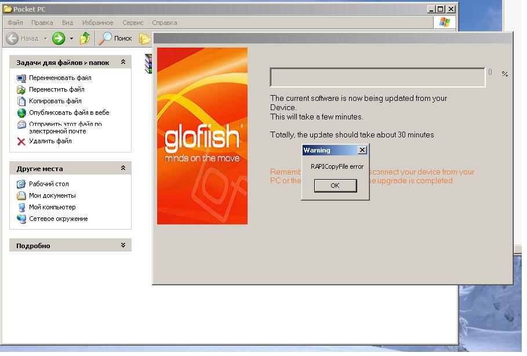Click the RAPICopyFile error message text
Viewport: 527px width, 356px height.
(x=337, y=166)
